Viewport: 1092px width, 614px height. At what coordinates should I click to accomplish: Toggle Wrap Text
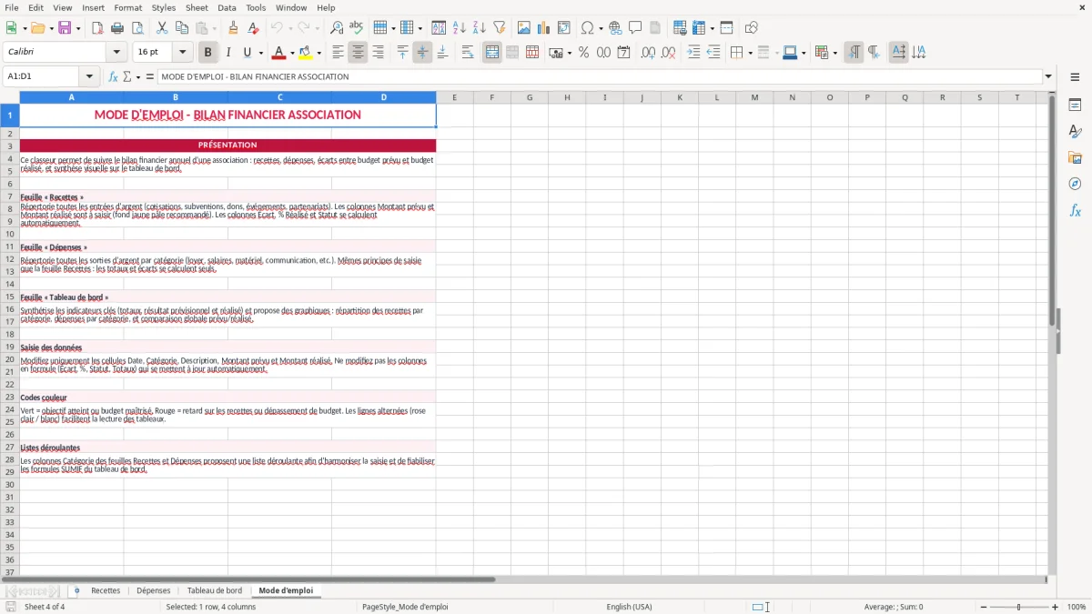[x=467, y=53]
